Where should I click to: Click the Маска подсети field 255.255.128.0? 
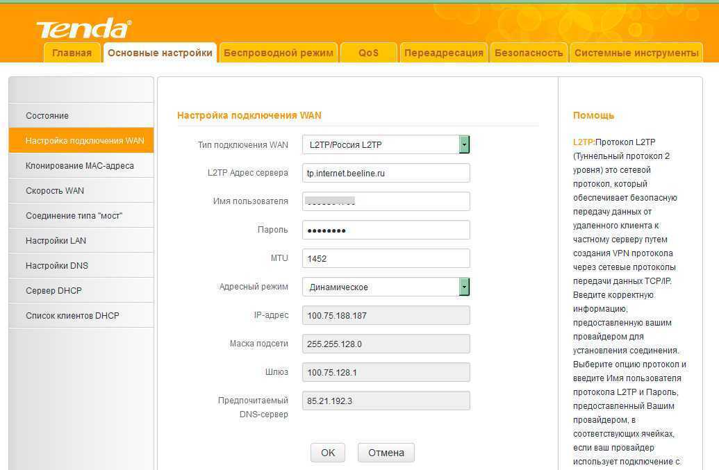point(386,344)
